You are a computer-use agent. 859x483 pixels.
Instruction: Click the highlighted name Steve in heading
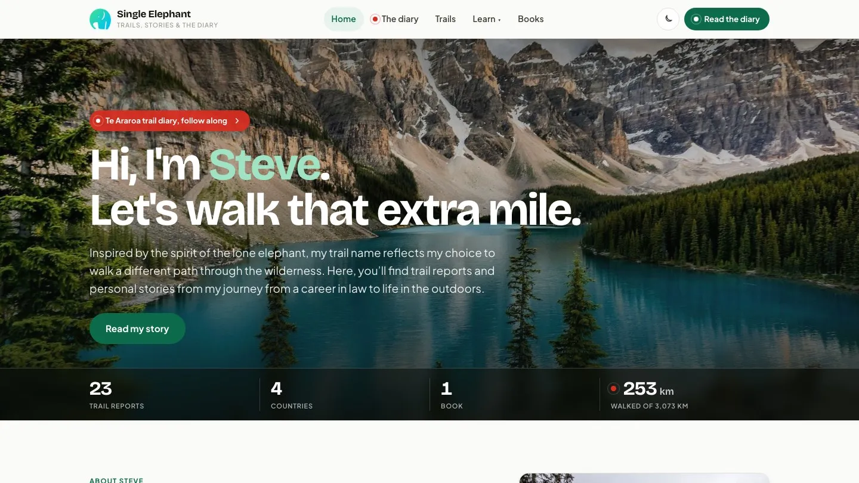point(265,164)
